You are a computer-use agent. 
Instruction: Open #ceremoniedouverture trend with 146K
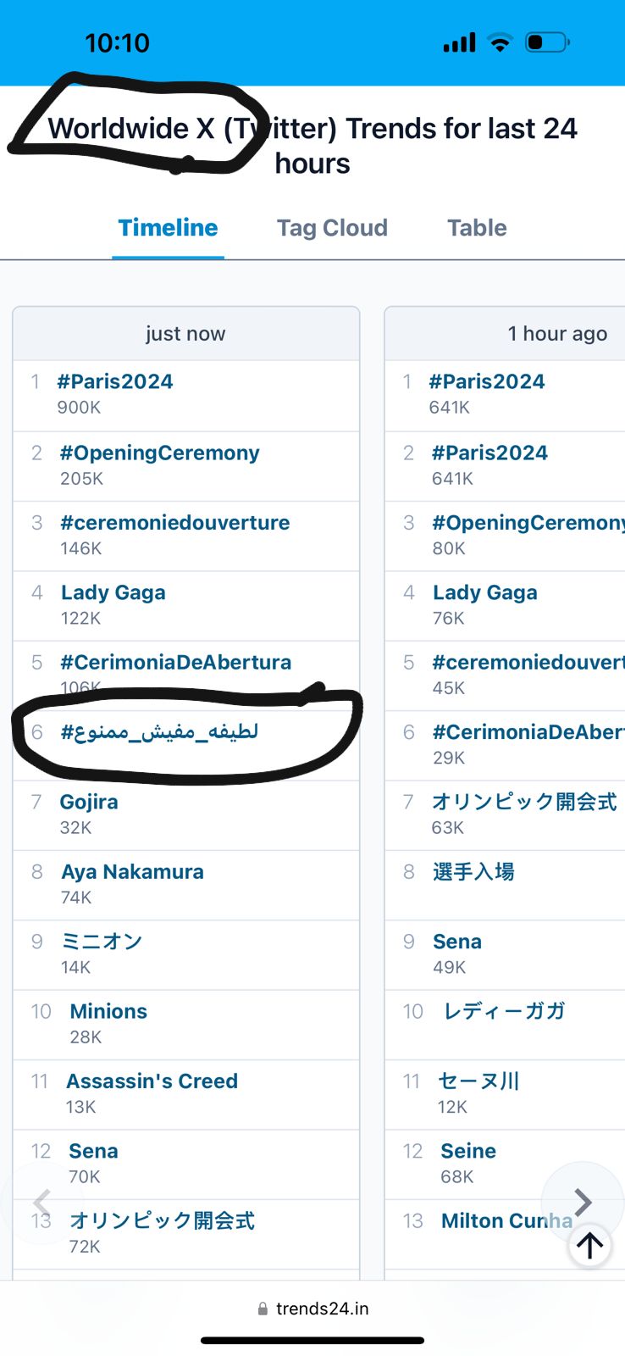pyautogui.click(x=175, y=523)
